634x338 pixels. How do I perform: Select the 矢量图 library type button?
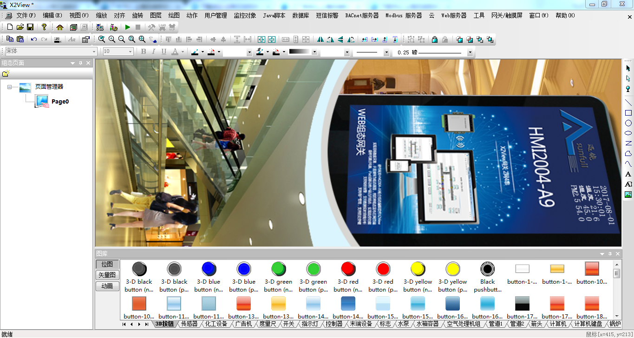point(107,275)
